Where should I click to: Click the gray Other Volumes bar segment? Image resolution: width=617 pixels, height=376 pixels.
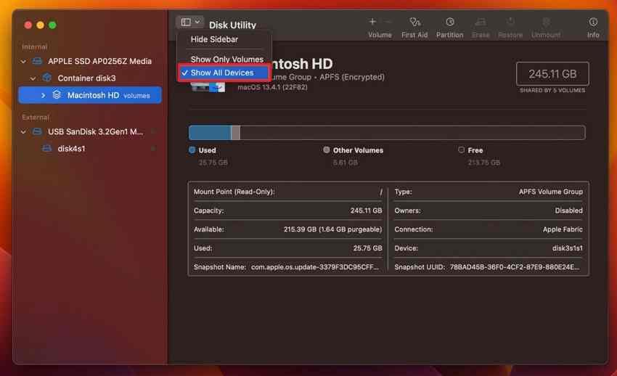click(x=235, y=133)
